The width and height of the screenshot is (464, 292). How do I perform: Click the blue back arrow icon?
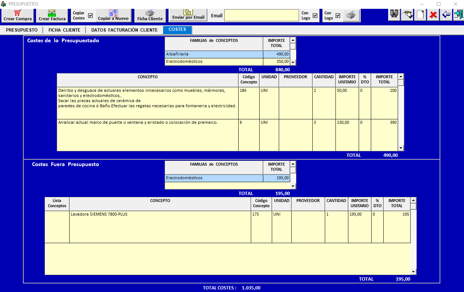[x=446, y=15]
